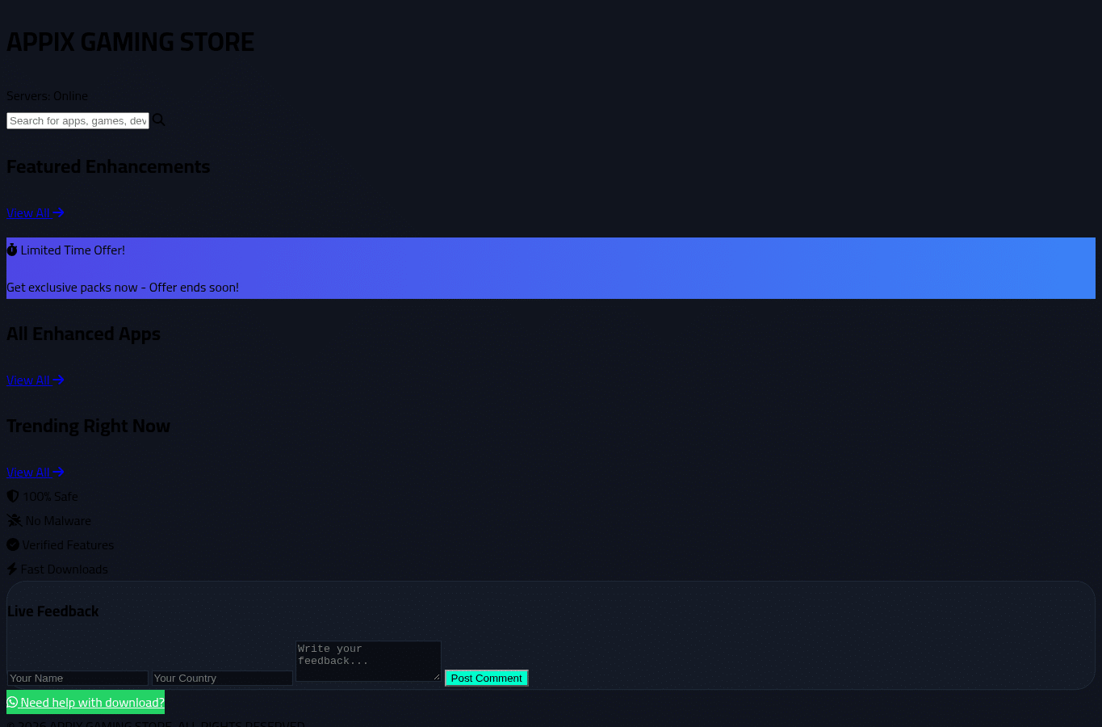This screenshot has height=727, width=1102.
Task: Click the checkmark badge icon beside Verified Features
Action: (13, 544)
